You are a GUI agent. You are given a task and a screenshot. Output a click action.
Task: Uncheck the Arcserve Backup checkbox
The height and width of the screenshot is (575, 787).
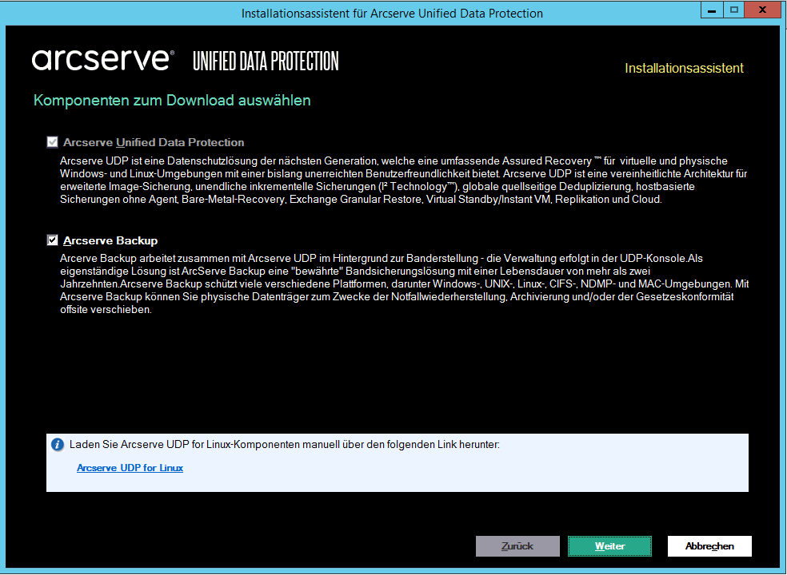52,240
